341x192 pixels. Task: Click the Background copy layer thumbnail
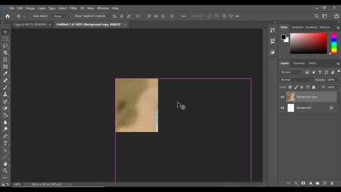click(x=291, y=97)
